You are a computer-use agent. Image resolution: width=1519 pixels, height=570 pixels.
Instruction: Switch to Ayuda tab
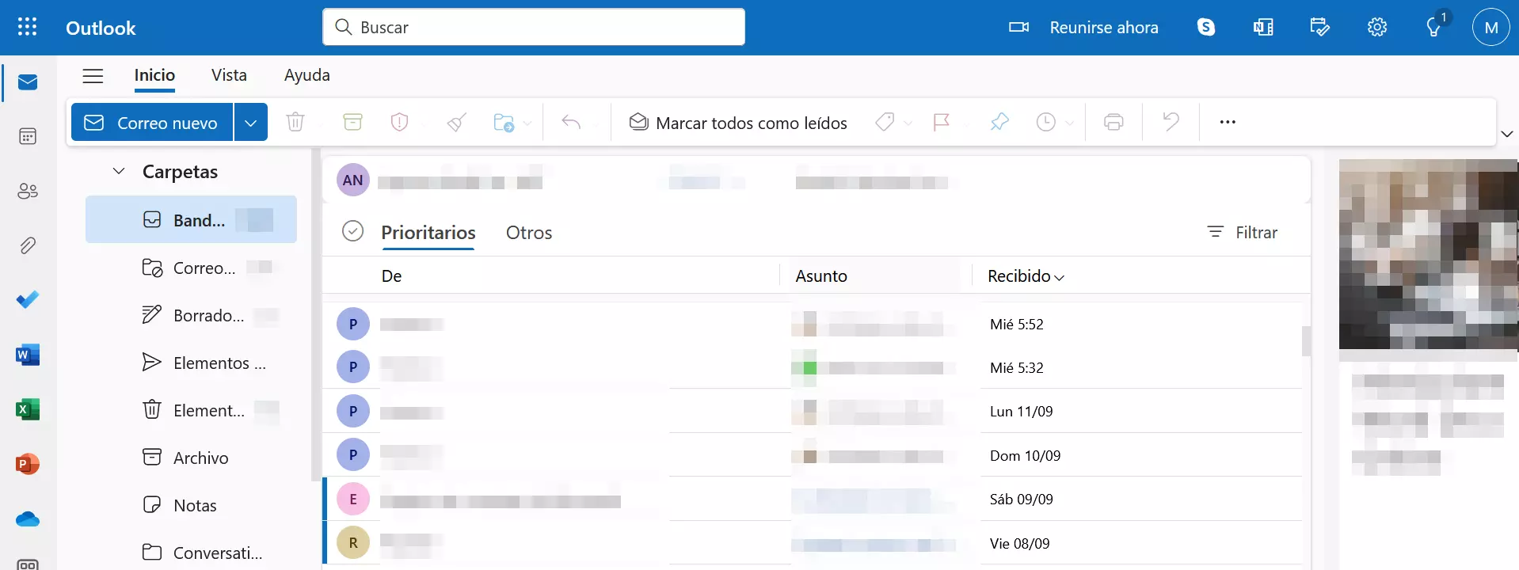pos(307,75)
